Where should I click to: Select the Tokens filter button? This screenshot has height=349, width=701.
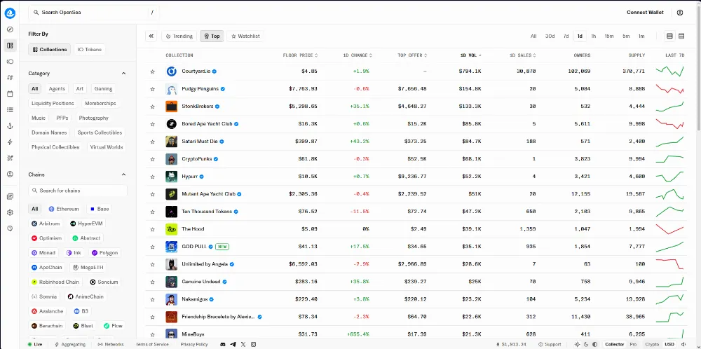pyautogui.click(x=90, y=50)
